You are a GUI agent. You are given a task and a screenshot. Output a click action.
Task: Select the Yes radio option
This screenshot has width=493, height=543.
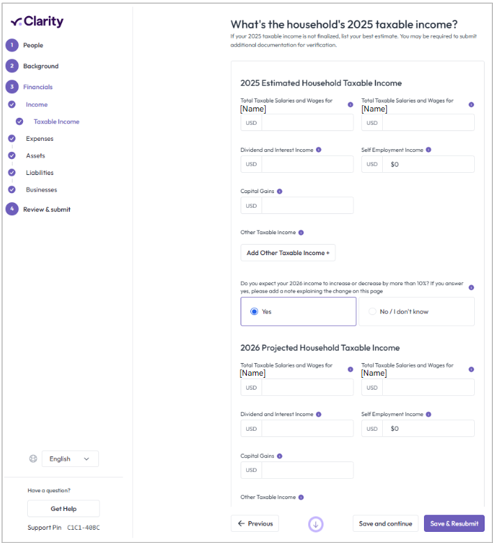[x=255, y=312]
